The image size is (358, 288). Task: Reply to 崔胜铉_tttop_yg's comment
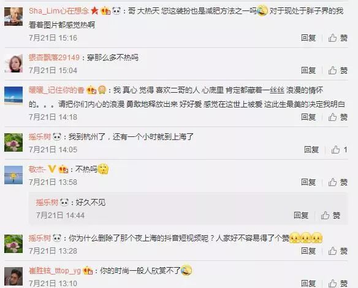(x=308, y=283)
